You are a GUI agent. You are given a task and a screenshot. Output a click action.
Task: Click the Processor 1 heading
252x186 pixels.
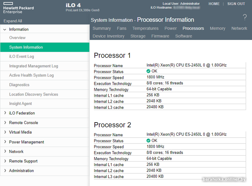[x=112, y=56]
